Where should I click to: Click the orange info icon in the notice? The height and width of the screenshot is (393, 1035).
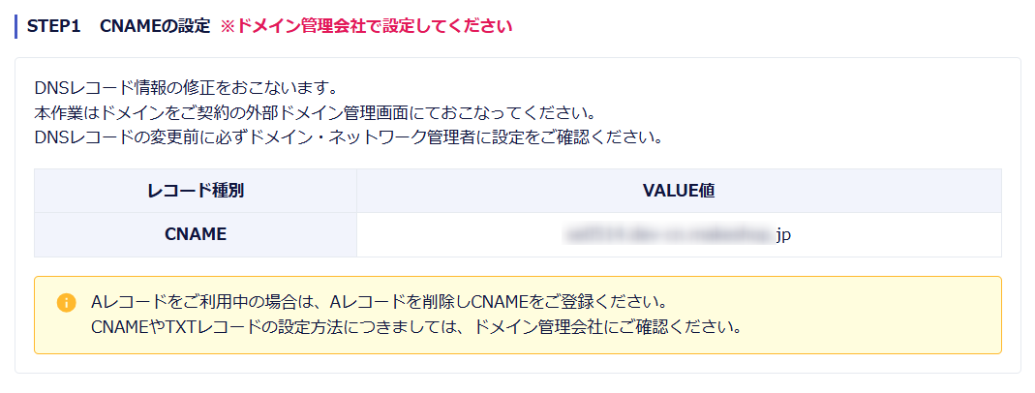(x=67, y=302)
